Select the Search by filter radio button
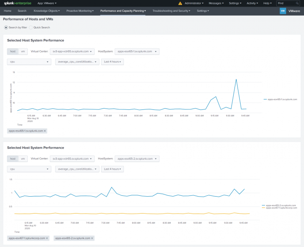Viewport: 304px width, 247px height. pos(6,27)
